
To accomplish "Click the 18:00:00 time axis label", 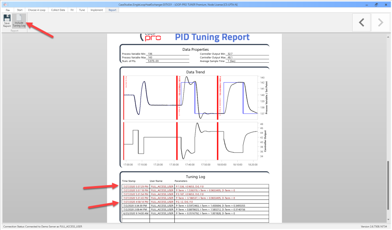I will pyautogui.click(x=221, y=165).
